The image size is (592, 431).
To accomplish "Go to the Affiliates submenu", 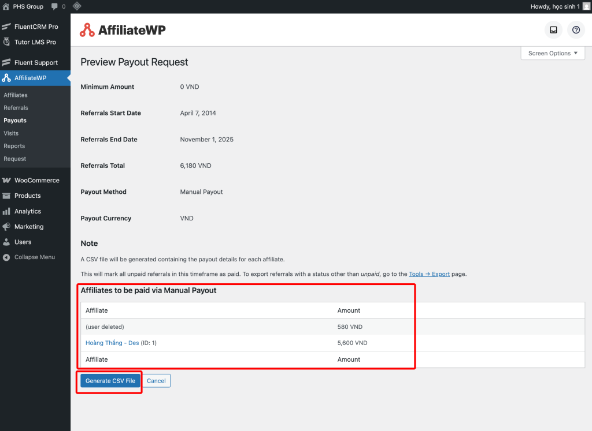I will pyautogui.click(x=16, y=95).
